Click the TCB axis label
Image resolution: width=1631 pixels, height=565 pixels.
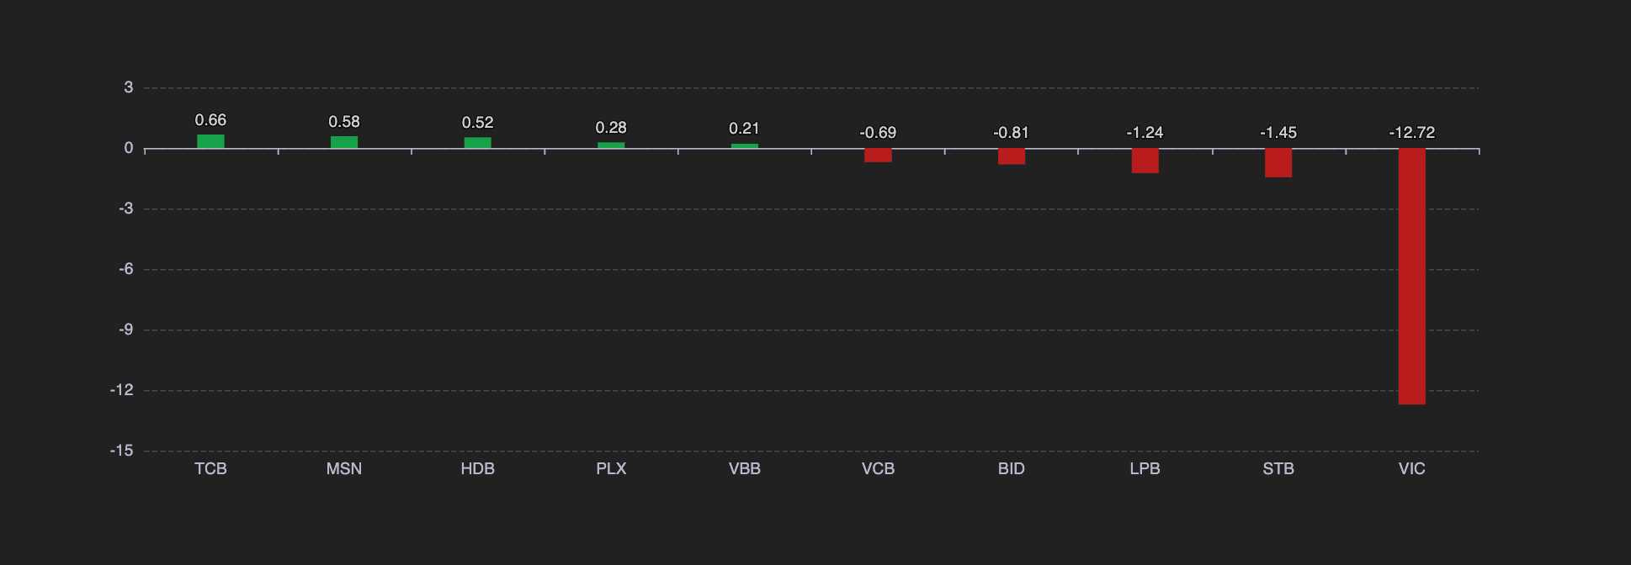(210, 469)
